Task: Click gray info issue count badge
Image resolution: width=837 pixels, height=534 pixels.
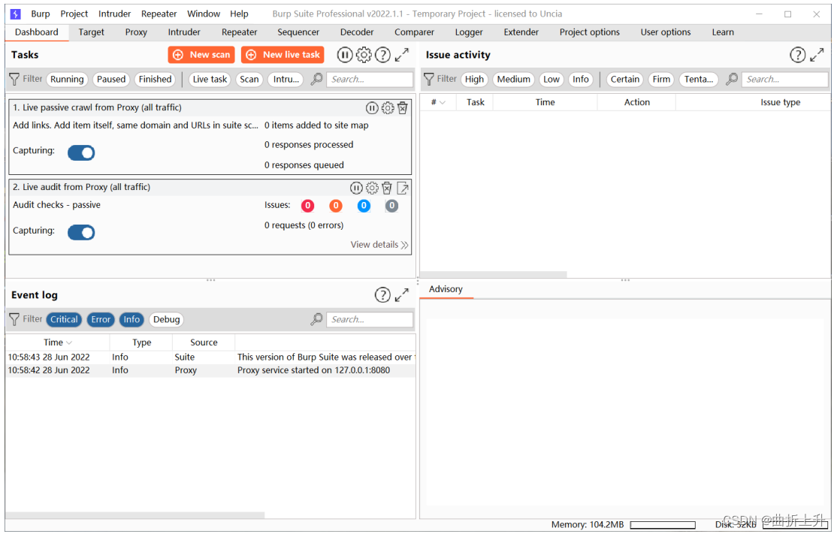Action: coord(391,205)
